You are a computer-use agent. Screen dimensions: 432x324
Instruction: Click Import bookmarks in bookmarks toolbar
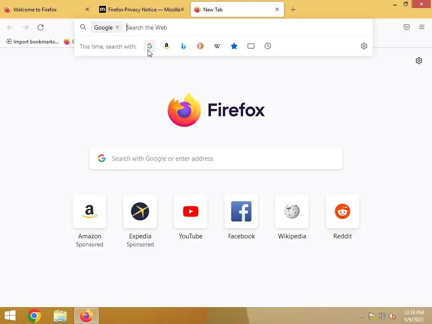coord(32,42)
